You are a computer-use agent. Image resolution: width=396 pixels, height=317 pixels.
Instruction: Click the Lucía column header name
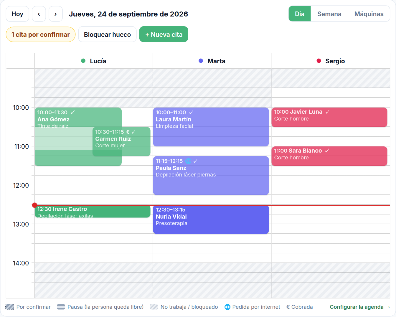(98, 61)
